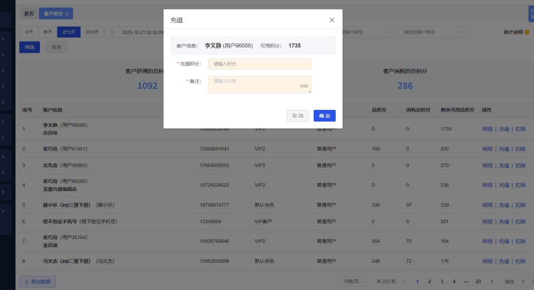534x290 pixels.
Task: Click the calendar icon in the date picker
Action: [112, 32]
